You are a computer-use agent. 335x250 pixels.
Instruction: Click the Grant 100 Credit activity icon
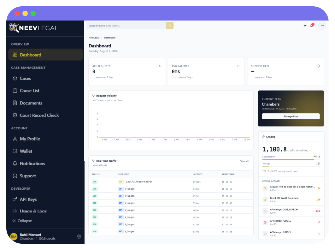265,200
